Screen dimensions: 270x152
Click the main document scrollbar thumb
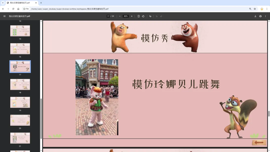tap(268, 114)
